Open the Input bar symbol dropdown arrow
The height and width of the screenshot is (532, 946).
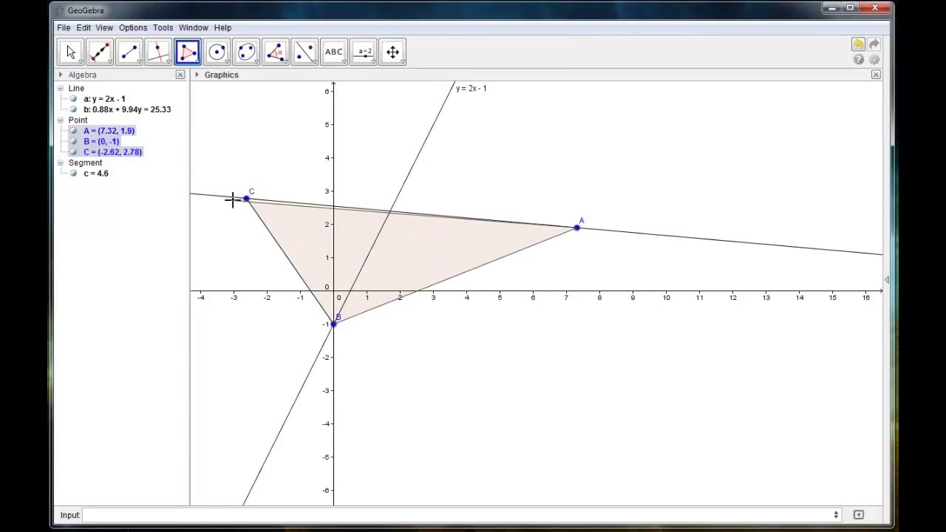click(836, 515)
